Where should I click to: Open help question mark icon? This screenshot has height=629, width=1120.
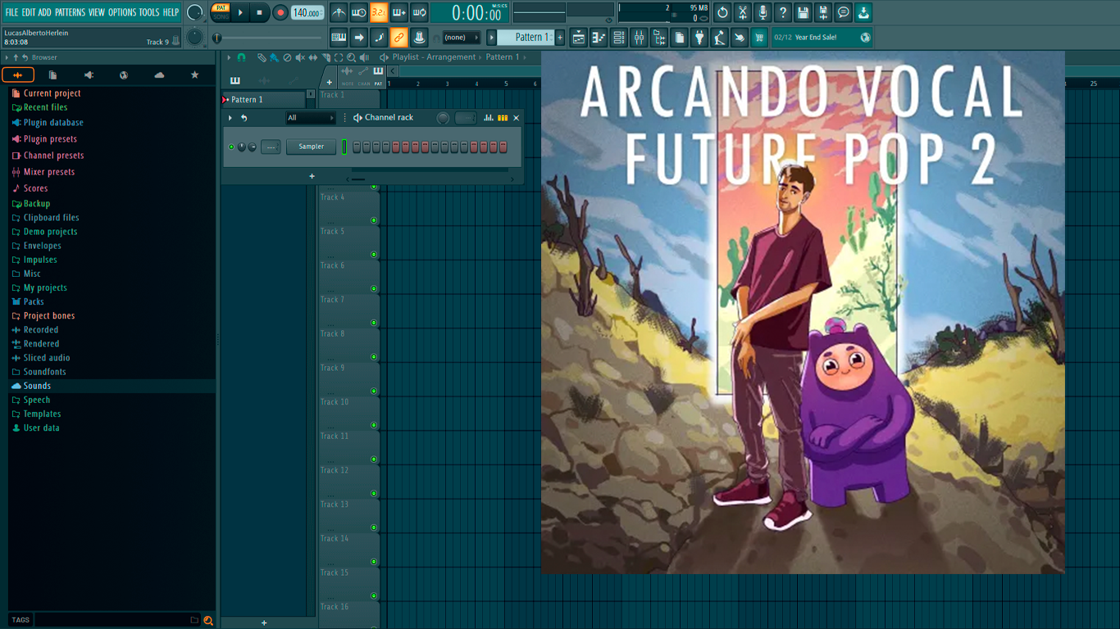point(783,12)
